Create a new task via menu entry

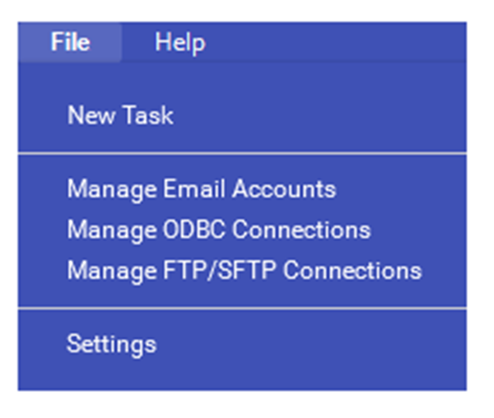120,115
